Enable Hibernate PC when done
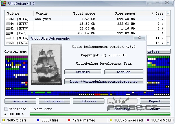Image resolution: width=175 pixels, height=124 pixels. 6,109
